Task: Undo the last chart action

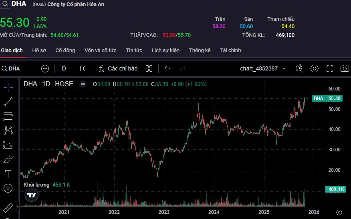Action: (x=167, y=68)
